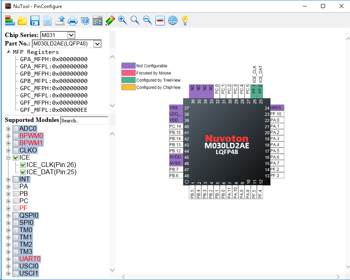Image resolution: width=350 pixels, height=280 pixels.
Task: Click the monitor display icon
Action: pyautogui.click(x=85, y=21)
